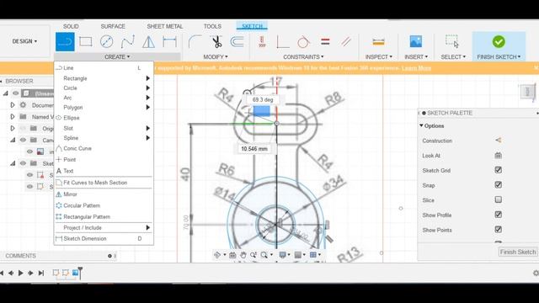Screen dimensions: 539x303
Task: Select the Trim scissors icon
Action: pos(216,42)
